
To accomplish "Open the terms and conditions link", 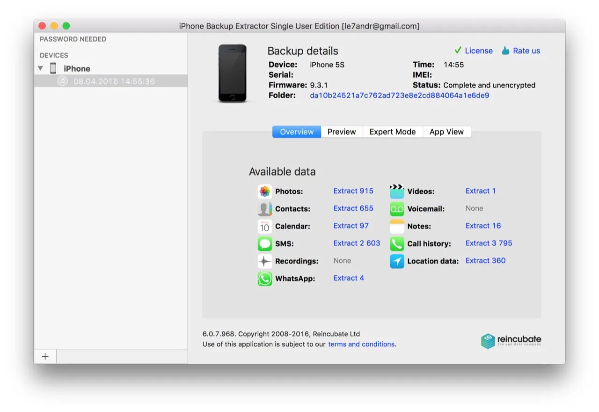I will click(x=362, y=344).
